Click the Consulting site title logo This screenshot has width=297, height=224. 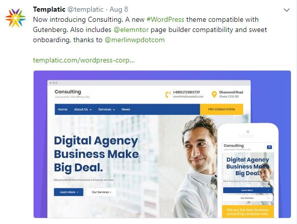[68, 92]
